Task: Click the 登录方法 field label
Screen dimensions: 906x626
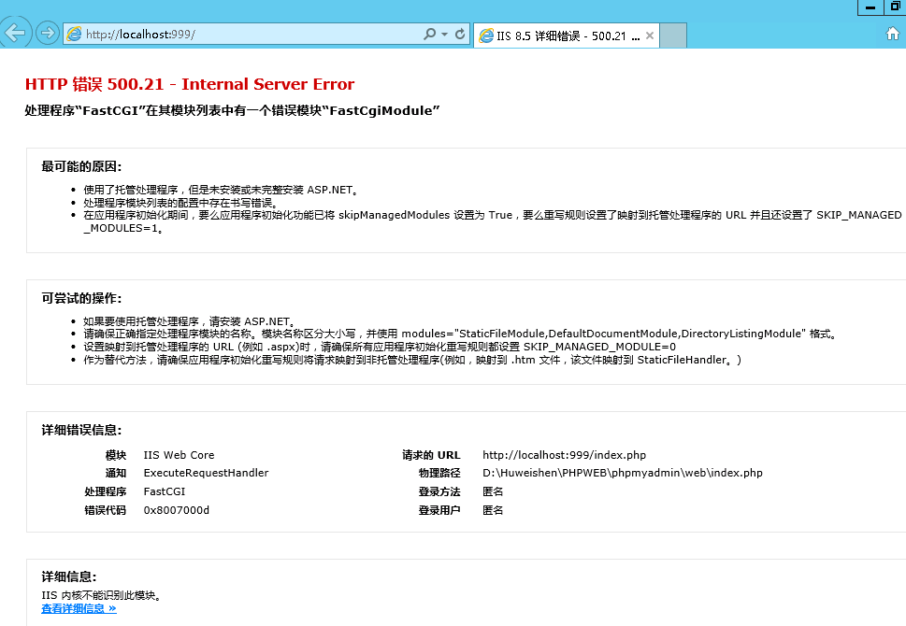Action: pos(439,491)
